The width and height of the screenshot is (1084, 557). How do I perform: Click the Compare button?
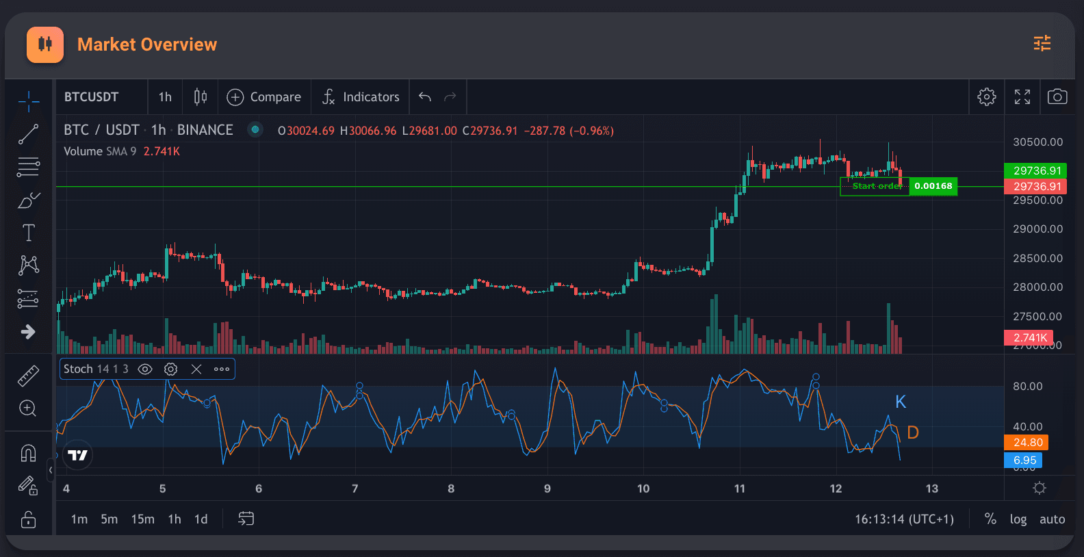tap(264, 97)
